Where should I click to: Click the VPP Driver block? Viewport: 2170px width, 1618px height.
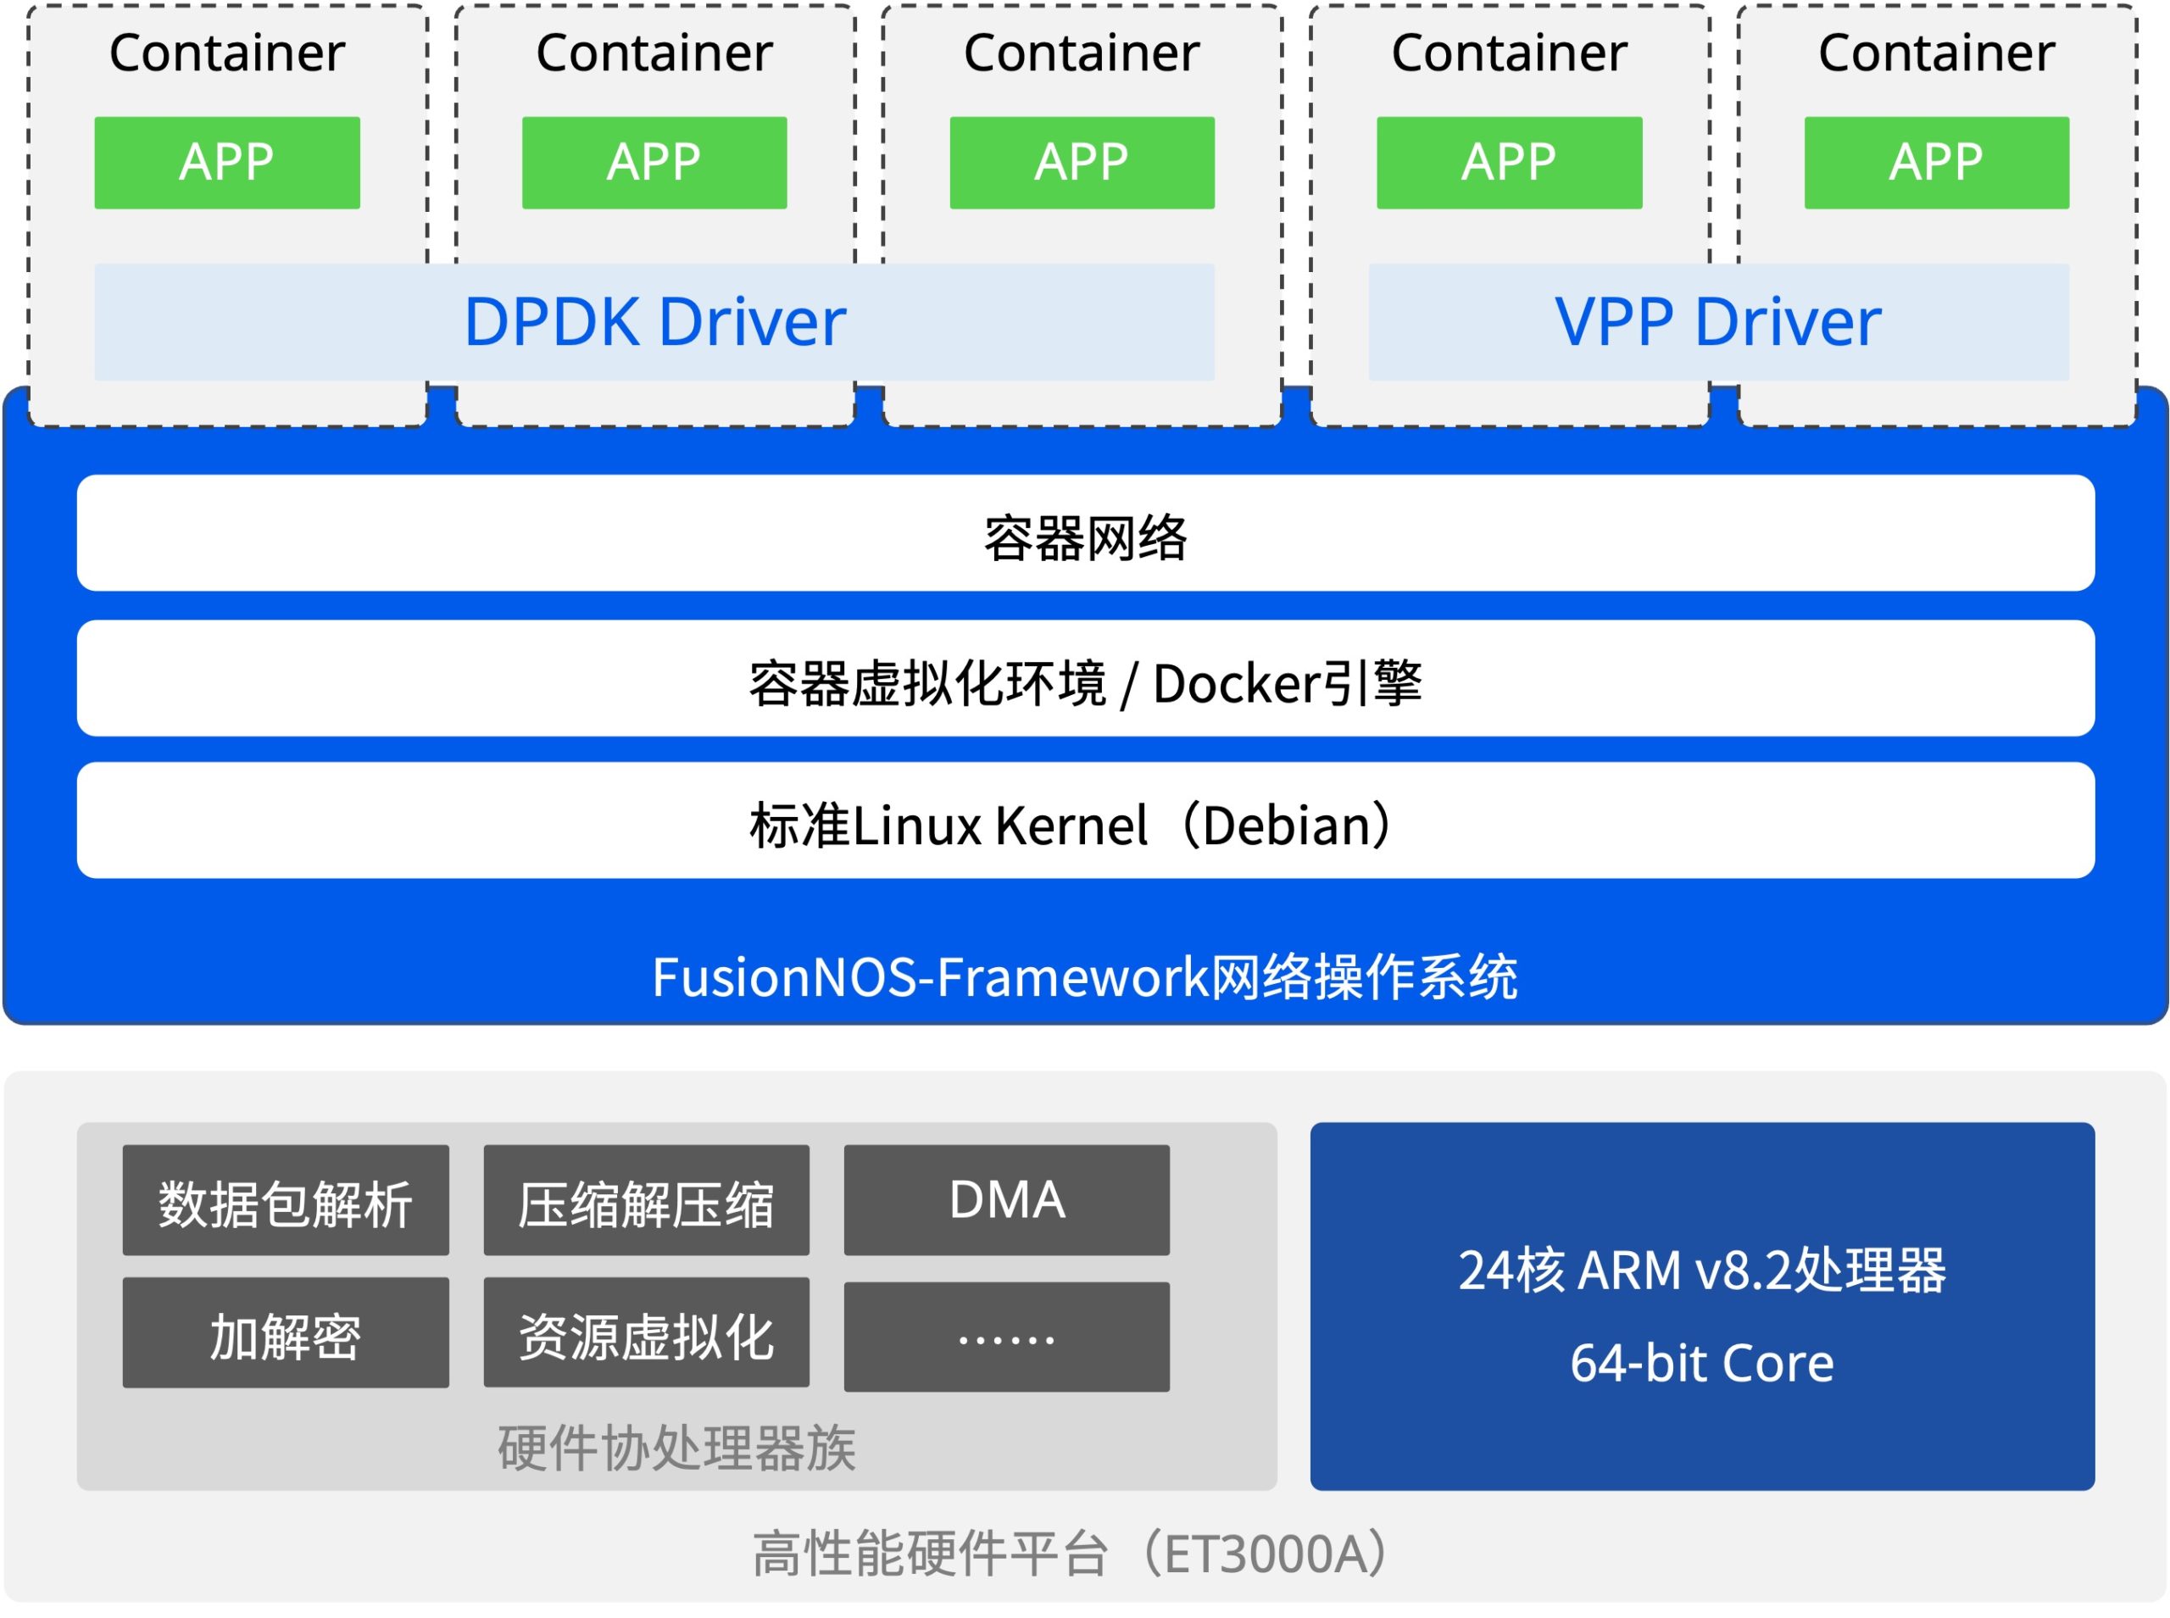(x=1718, y=321)
